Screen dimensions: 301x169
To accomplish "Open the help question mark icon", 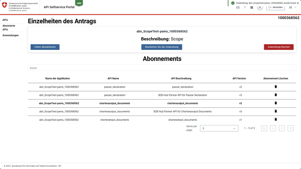I will pos(244,8).
